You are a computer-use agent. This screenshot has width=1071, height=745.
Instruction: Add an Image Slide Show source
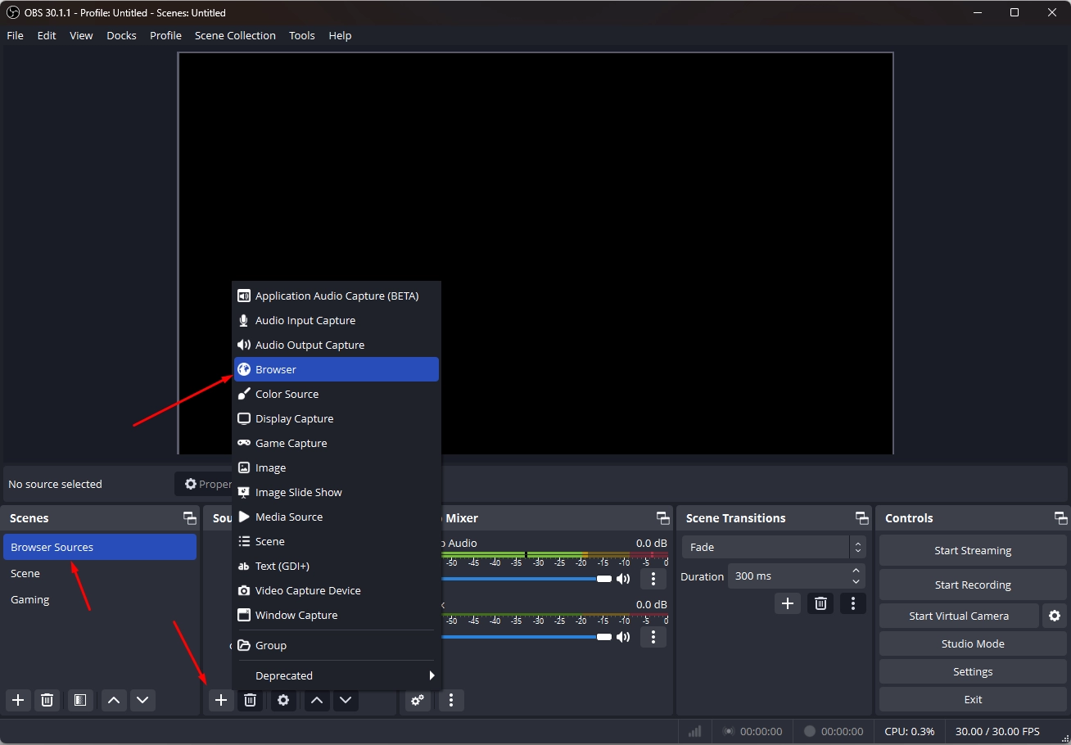click(x=337, y=492)
